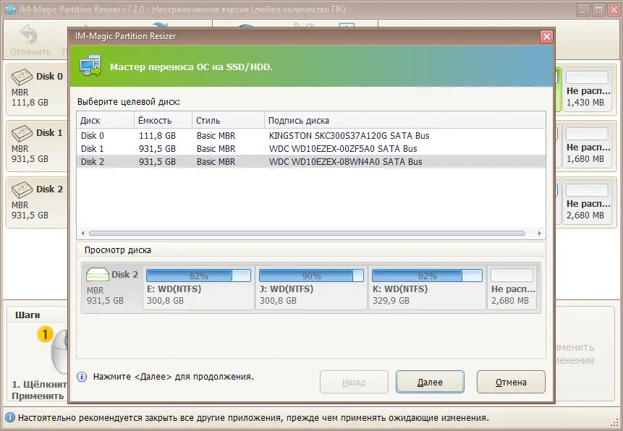Viewport: 623px width, 431px height.
Task: Click the main window app icon in title bar
Action: [x=10, y=9]
